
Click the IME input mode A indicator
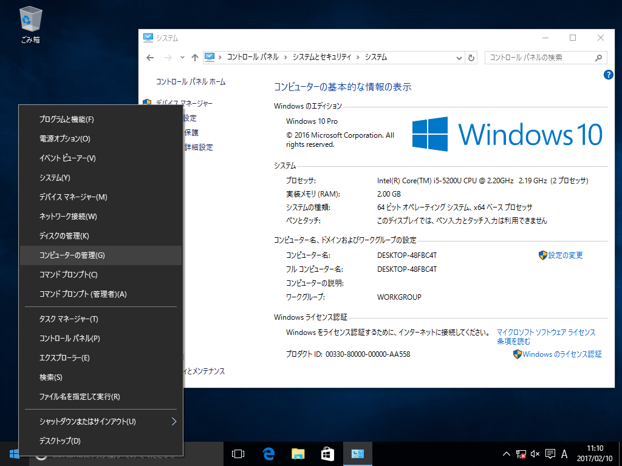[564, 454]
